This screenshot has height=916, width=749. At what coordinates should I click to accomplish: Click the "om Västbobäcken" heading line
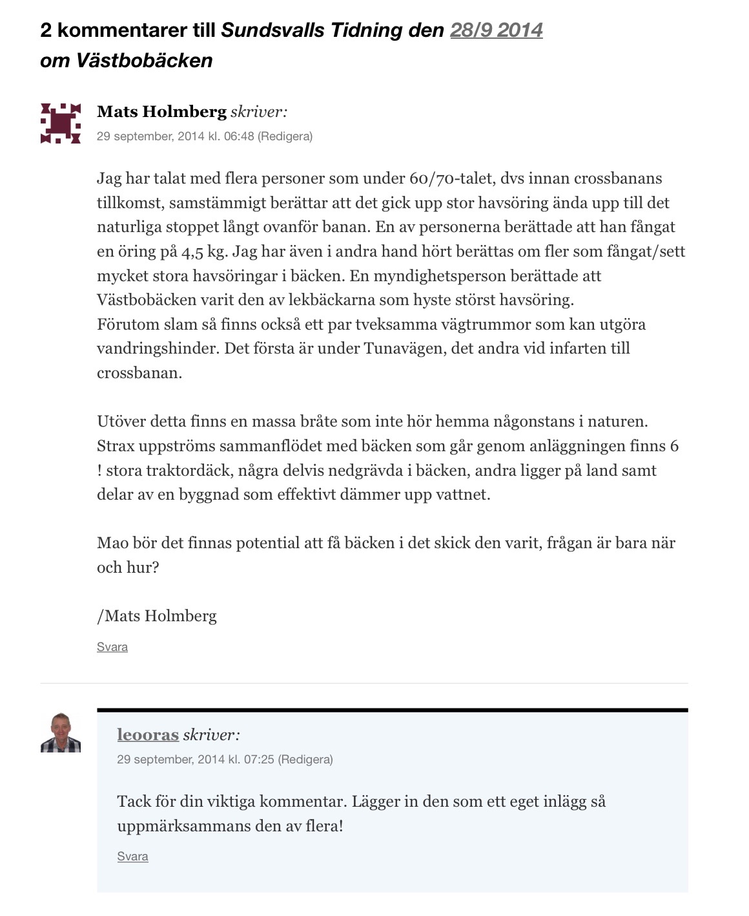point(127,60)
